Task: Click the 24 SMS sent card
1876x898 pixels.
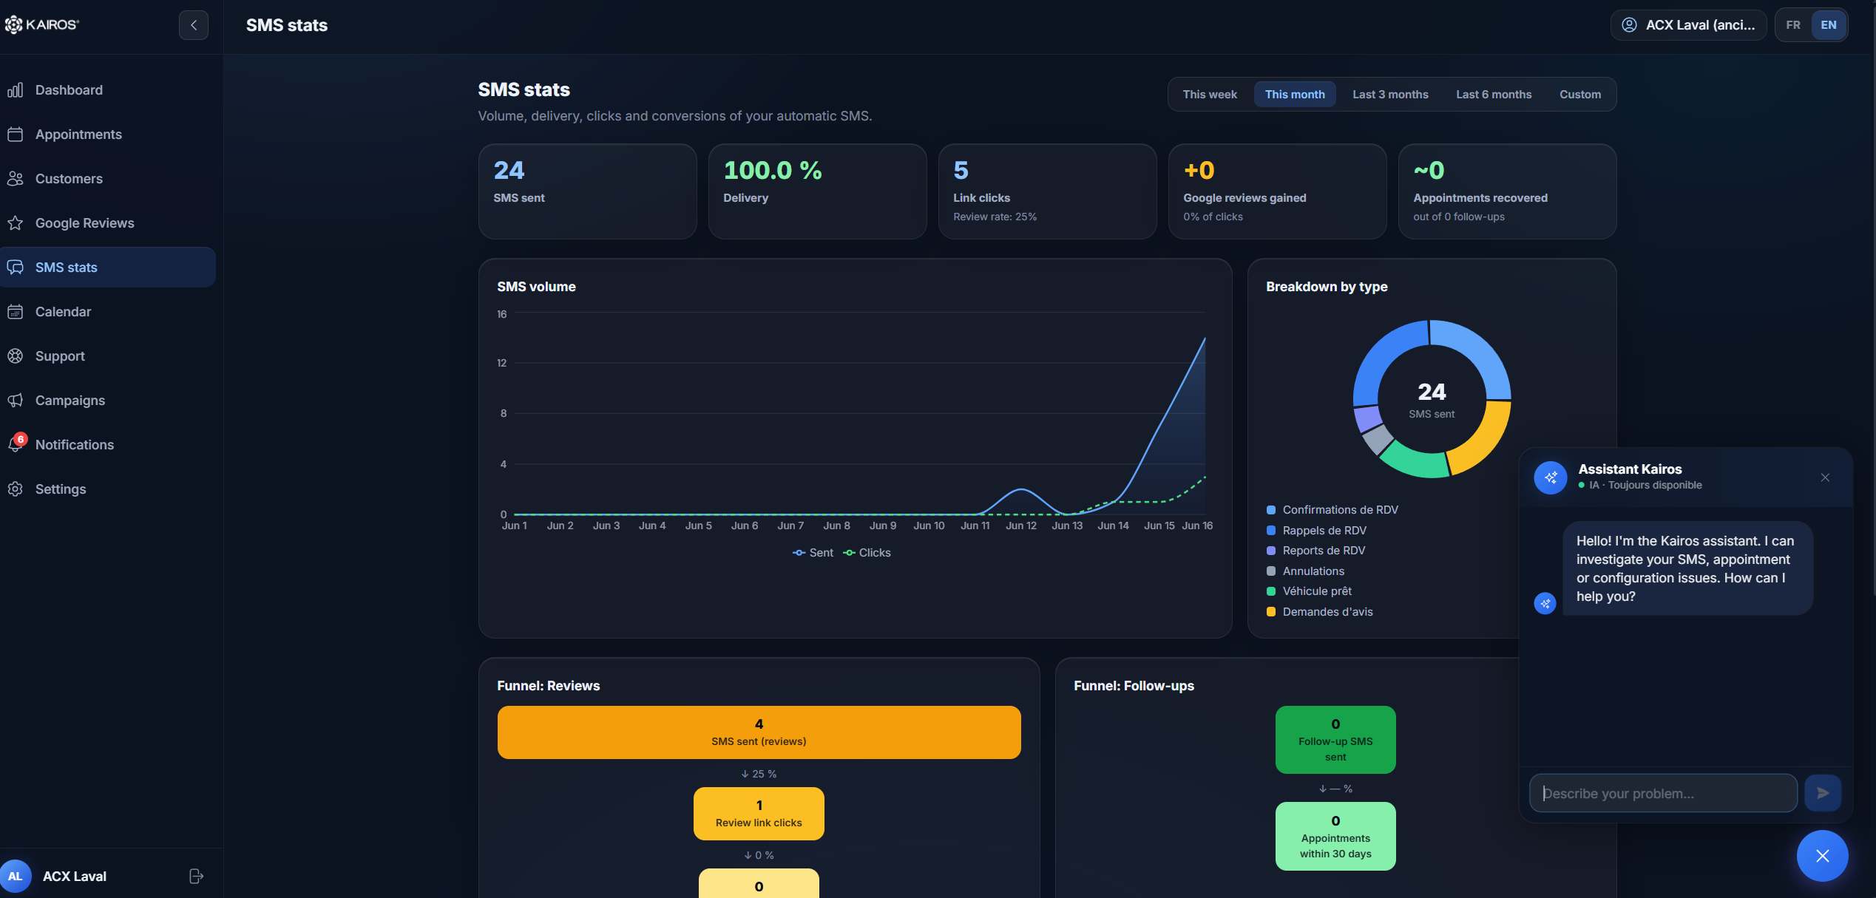Action: pos(587,191)
